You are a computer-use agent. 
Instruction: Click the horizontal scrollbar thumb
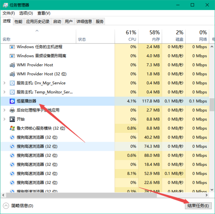tap(81, 195)
